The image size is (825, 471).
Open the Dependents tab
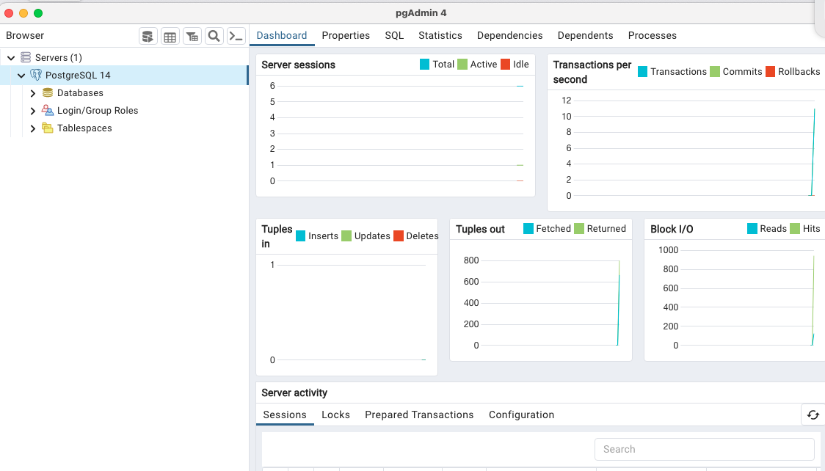(585, 35)
